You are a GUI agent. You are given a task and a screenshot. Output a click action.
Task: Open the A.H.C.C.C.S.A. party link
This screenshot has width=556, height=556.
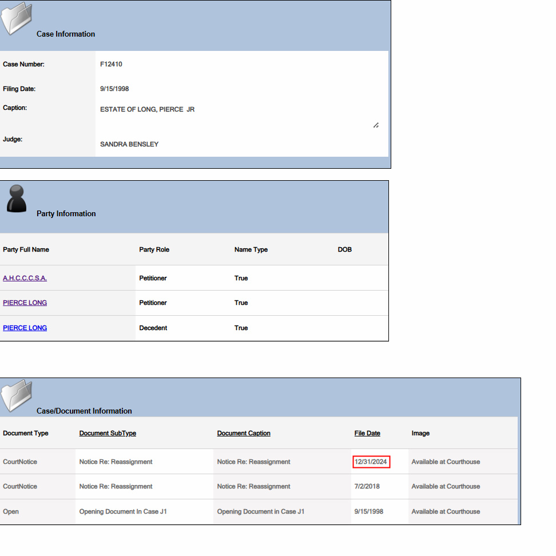(25, 278)
